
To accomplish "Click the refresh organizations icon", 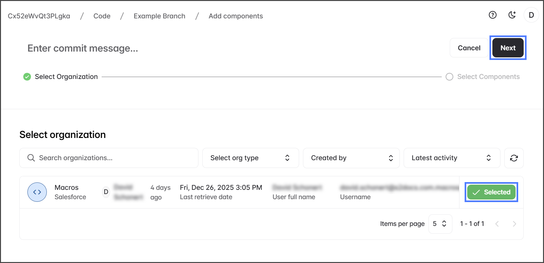I will [x=514, y=158].
